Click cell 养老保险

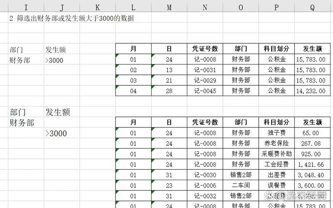(277, 144)
